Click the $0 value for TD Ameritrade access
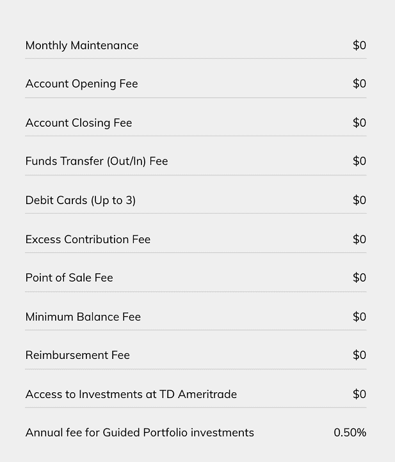Image resolution: width=395 pixels, height=462 pixels. (x=359, y=394)
